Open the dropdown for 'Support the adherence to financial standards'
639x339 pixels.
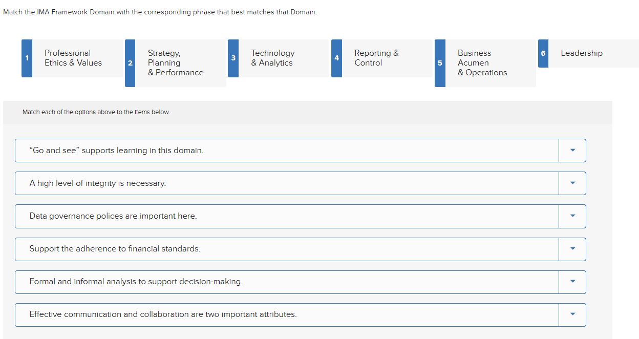pyautogui.click(x=572, y=249)
